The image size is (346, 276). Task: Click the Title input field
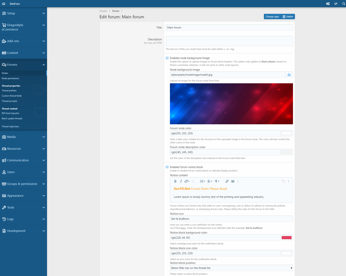coord(229,28)
